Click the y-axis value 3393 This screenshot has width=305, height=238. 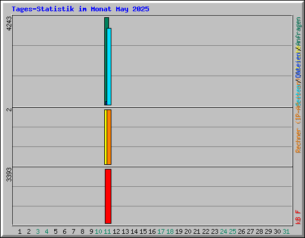[9, 174]
